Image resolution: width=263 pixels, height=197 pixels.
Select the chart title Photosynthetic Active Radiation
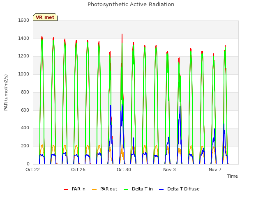pyautogui.click(x=131, y=5)
